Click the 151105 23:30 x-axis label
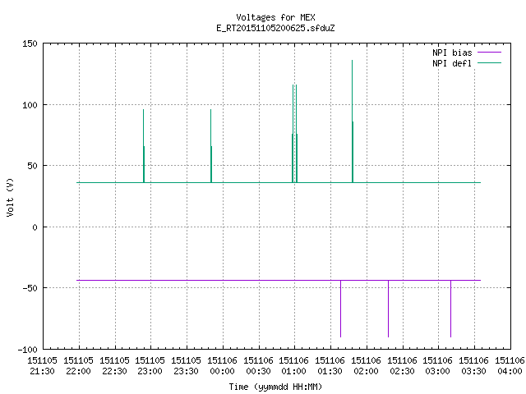The width and height of the screenshot is (526, 394). 187,366
